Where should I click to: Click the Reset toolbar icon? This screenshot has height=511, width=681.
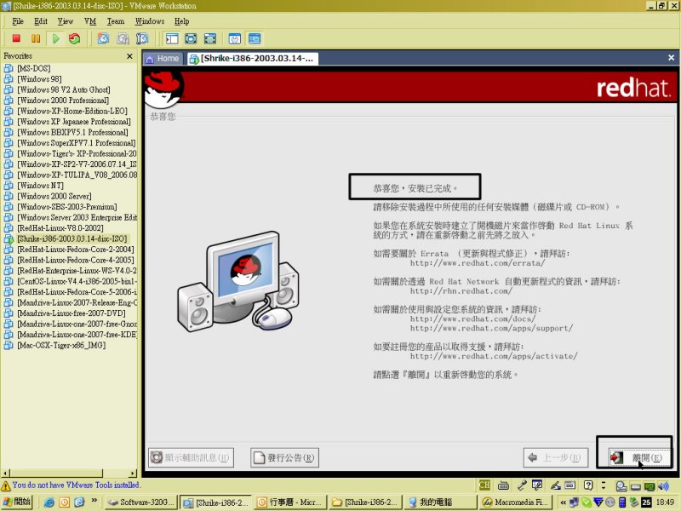(75, 38)
